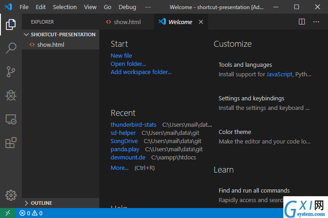Click the JavaScript language support link
328x218 pixels.
point(279,74)
